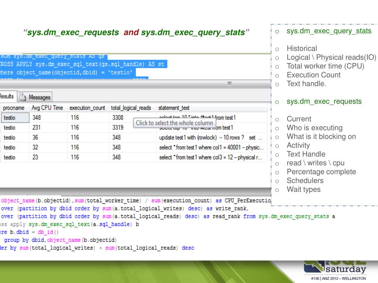The width and height of the screenshot is (378, 283).
Task: Select the total_logical_reads cell showing 3308
Action: tap(118, 118)
